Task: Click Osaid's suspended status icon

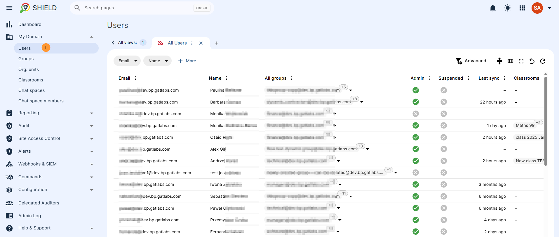Action: pyautogui.click(x=444, y=137)
